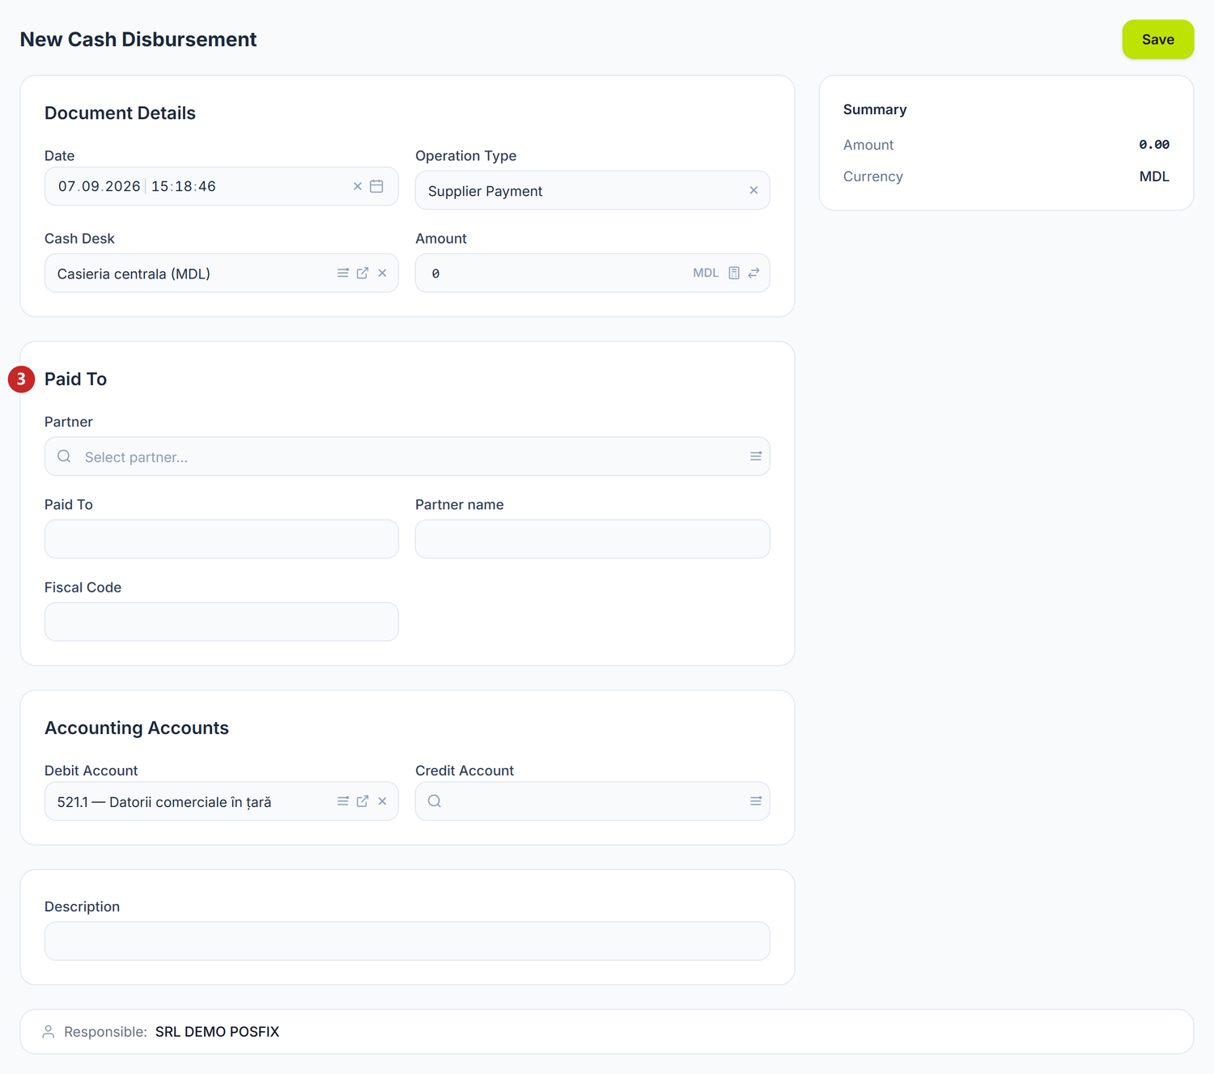Image resolution: width=1214 pixels, height=1074 pixels.
Task: Click the MDL currency label in Amount
Action: (x=706, y=273)
